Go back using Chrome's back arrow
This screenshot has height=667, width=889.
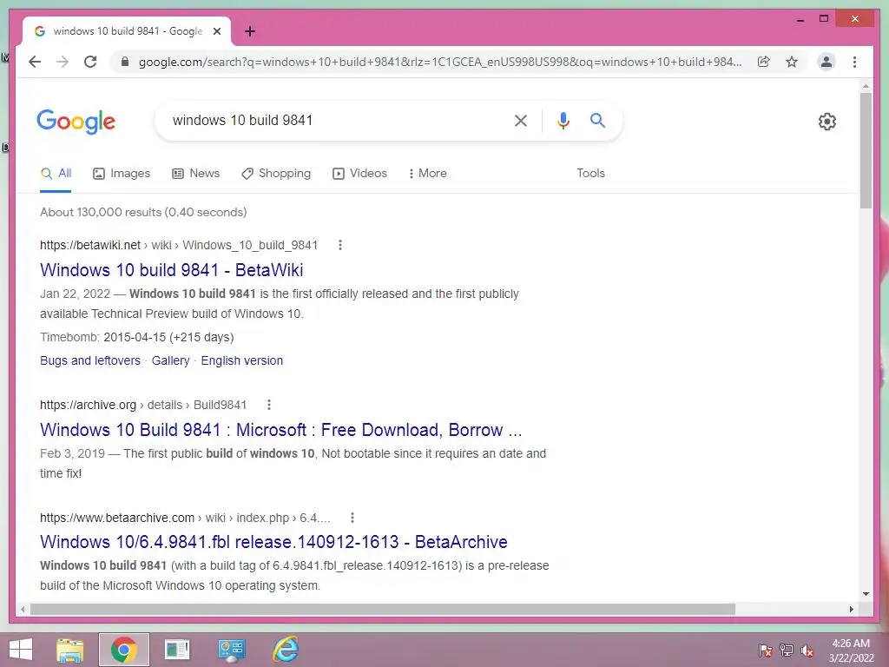35,62
